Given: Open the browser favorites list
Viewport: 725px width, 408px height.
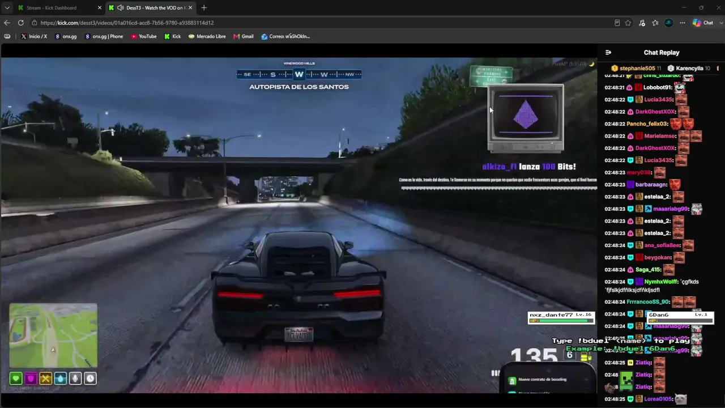Looking at the screenshot, I should pyautogui.click(x=655, y=23).
